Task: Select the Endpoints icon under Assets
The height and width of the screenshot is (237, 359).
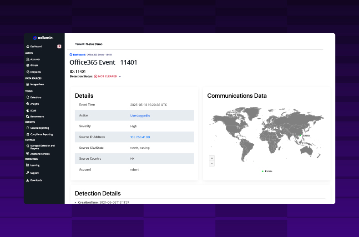Action: 28,72
